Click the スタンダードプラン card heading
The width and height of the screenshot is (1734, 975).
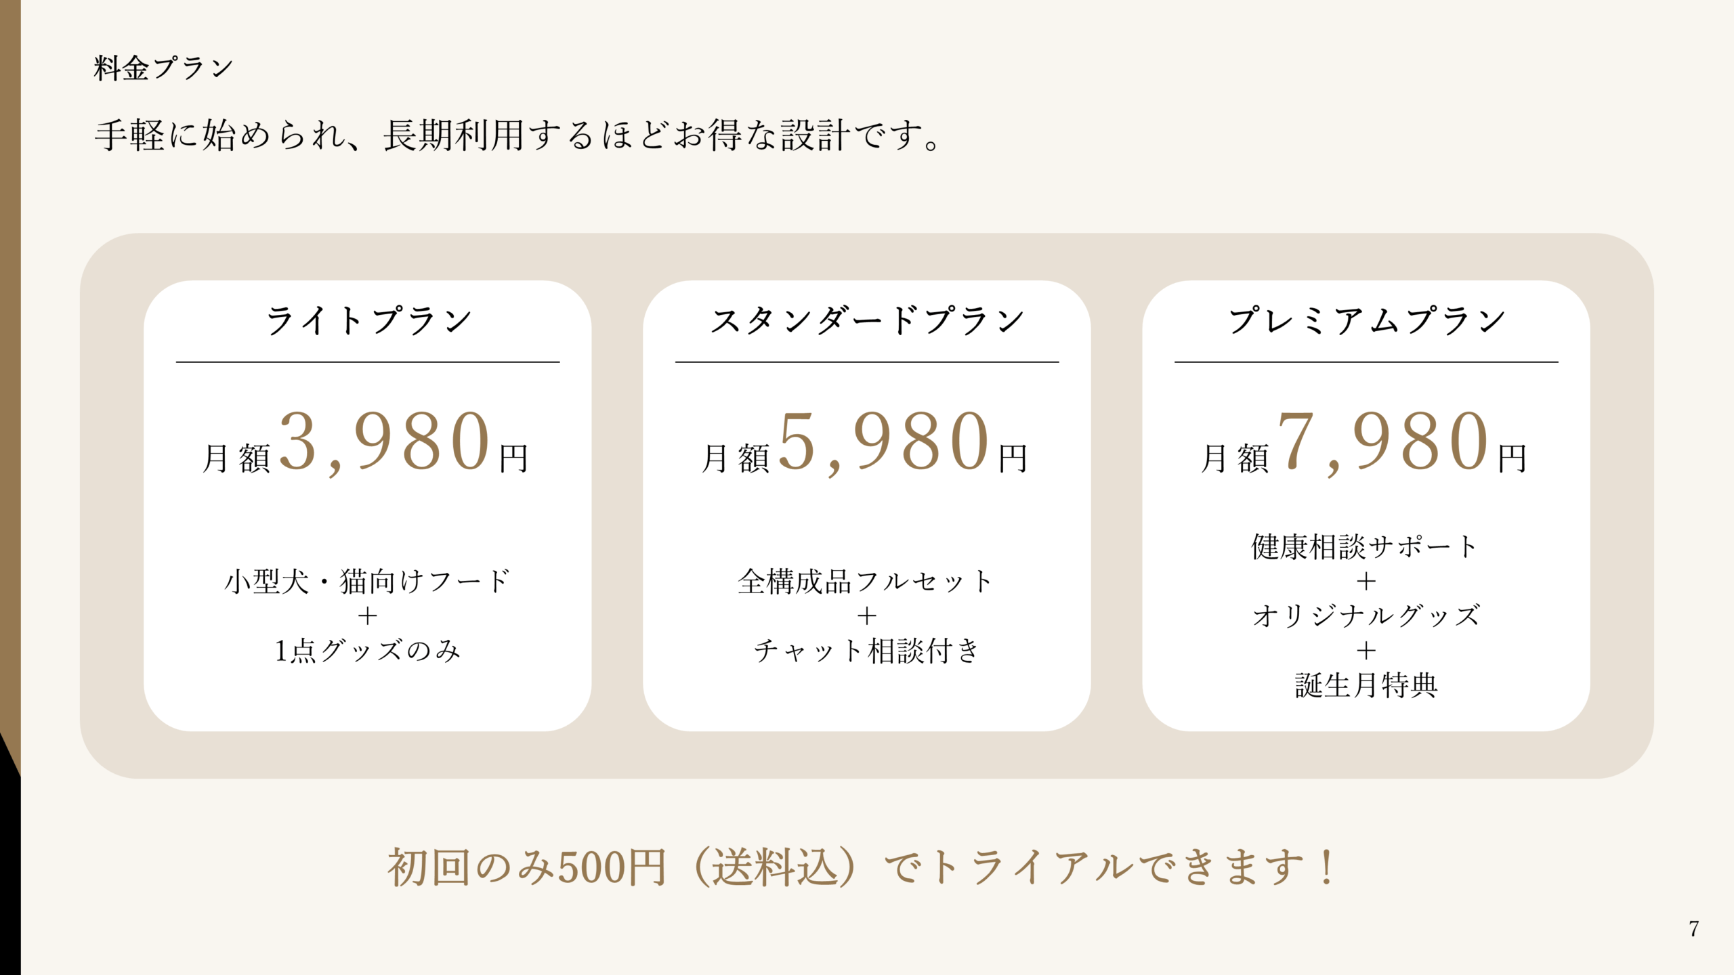pos(867,320)
